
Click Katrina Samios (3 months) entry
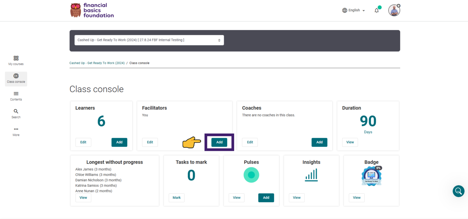(x=96, y=186)
